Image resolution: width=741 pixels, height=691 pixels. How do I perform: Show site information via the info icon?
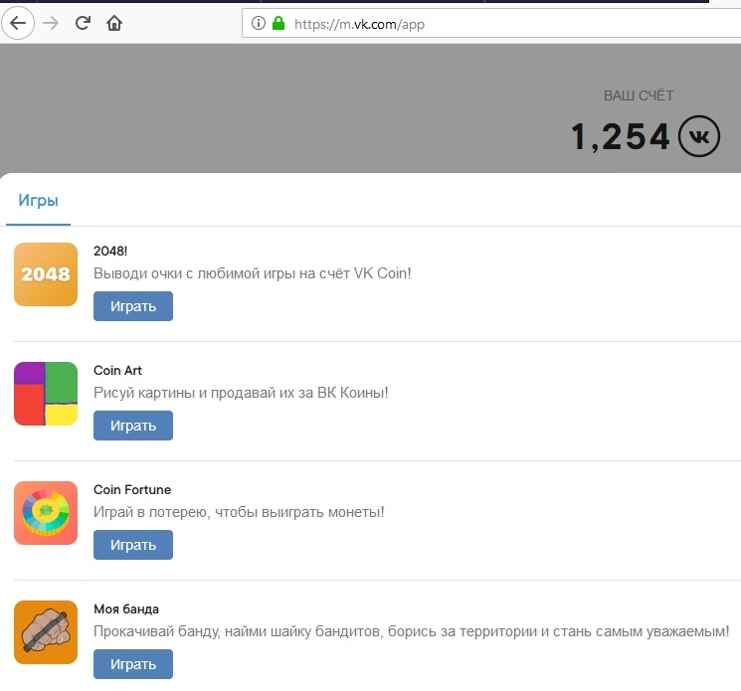pos(258,23)
